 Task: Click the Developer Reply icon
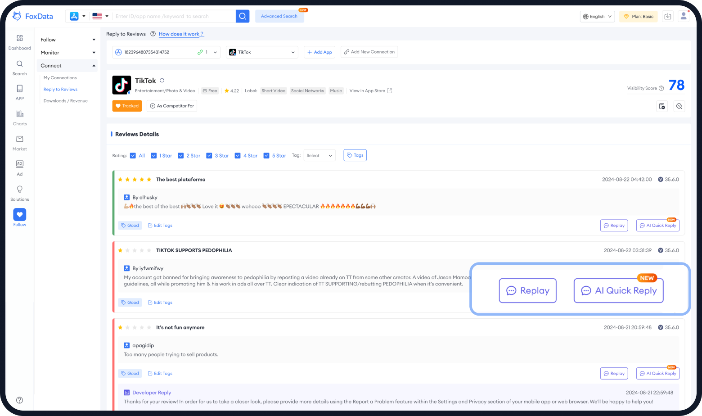[126, 393]
